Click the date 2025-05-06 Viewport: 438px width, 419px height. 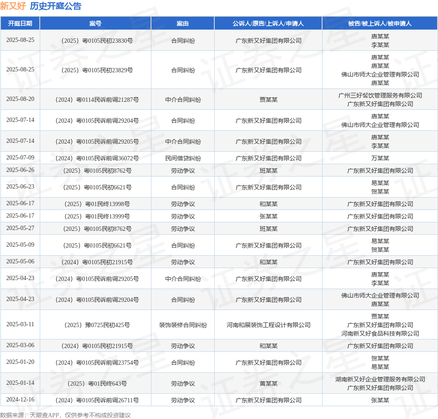pyautogui.click(x=21, y=262)
